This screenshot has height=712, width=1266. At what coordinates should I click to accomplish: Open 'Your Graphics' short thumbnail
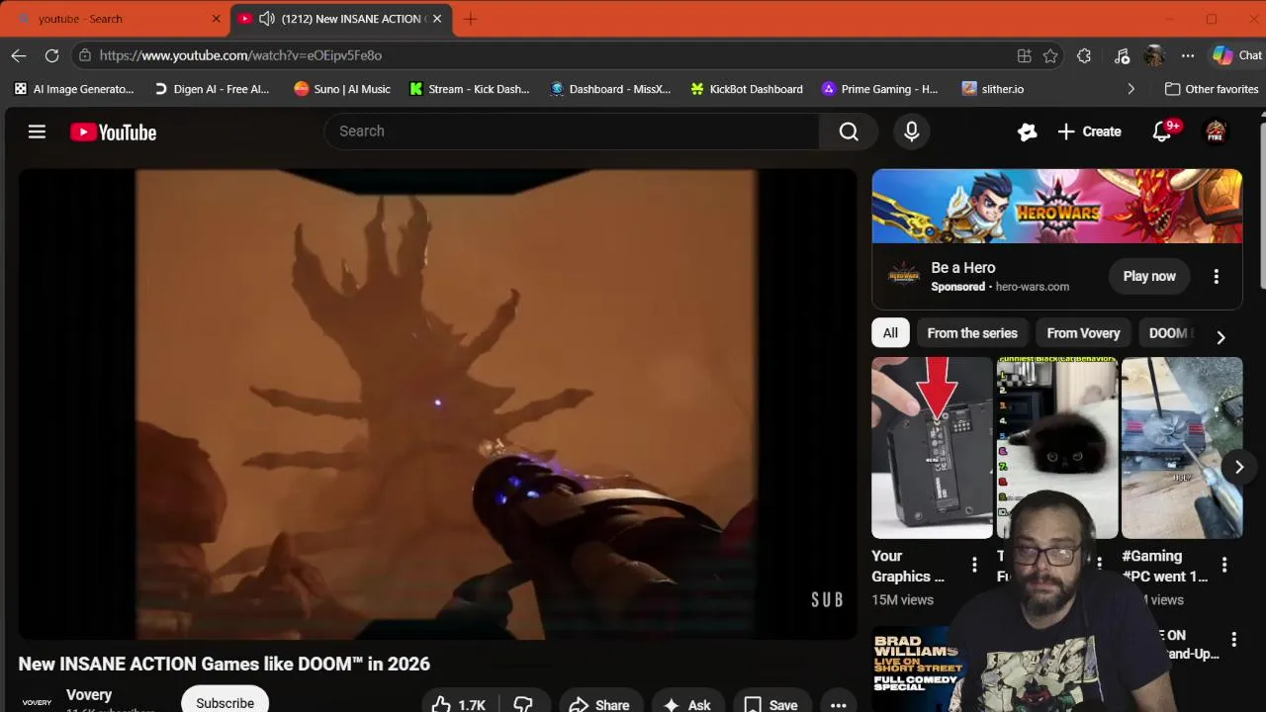point(932,448)
